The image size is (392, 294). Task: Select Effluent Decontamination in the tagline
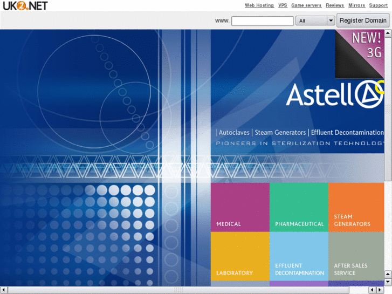(x=347, y=132)
